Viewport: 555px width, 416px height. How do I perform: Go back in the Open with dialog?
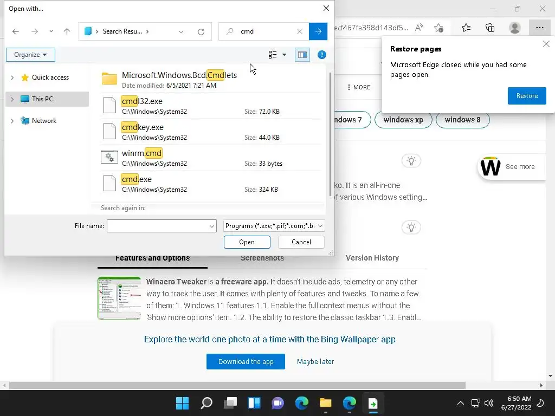[x=16, y=31]
